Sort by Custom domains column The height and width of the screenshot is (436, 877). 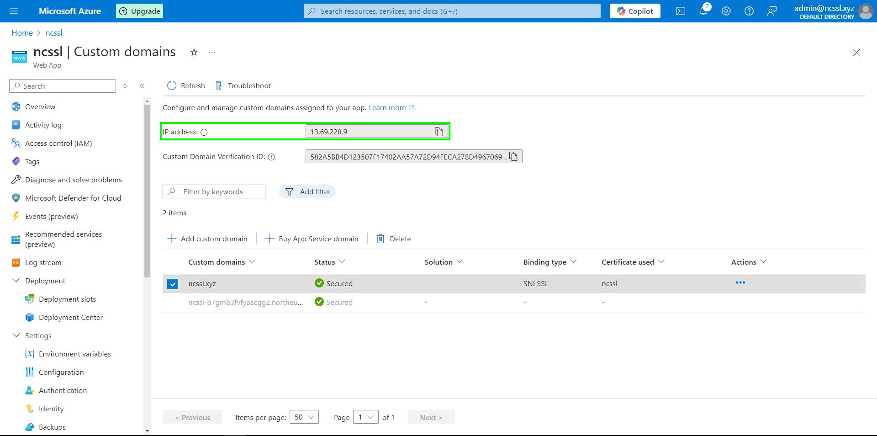[x=222, y=262]
